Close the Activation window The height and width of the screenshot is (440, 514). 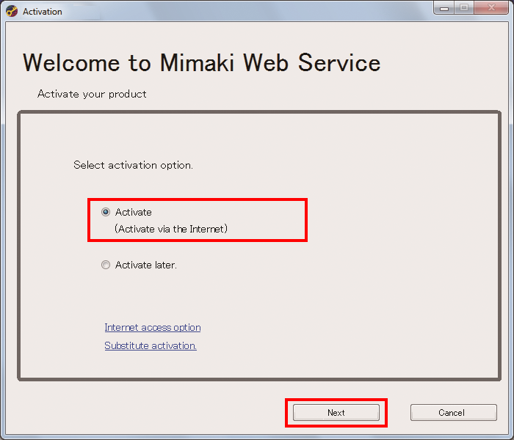tap(491, 8)
